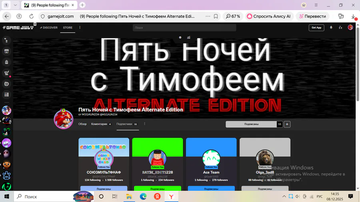Viewport: 360px width, 202px height.
Task: Open the BAT3K_EDITS228 user profile name
Action: click(158, 172)
